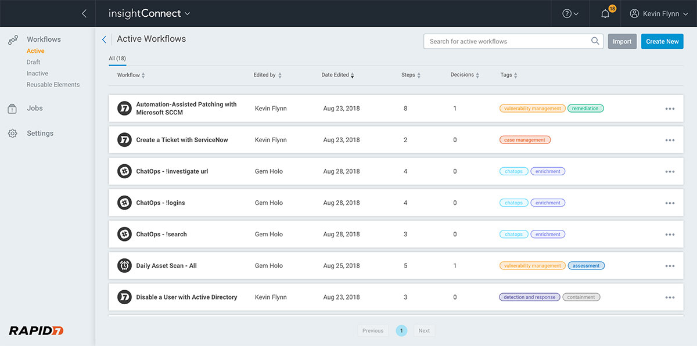Click the notifications bell icon
The image size is (697, 346).
pyautogui.click(x=605, y=13)
